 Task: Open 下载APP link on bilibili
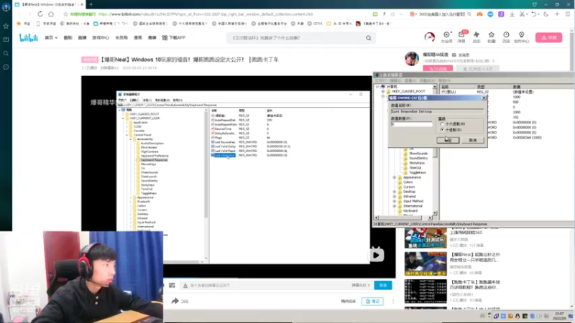click(x=174, y=38)
